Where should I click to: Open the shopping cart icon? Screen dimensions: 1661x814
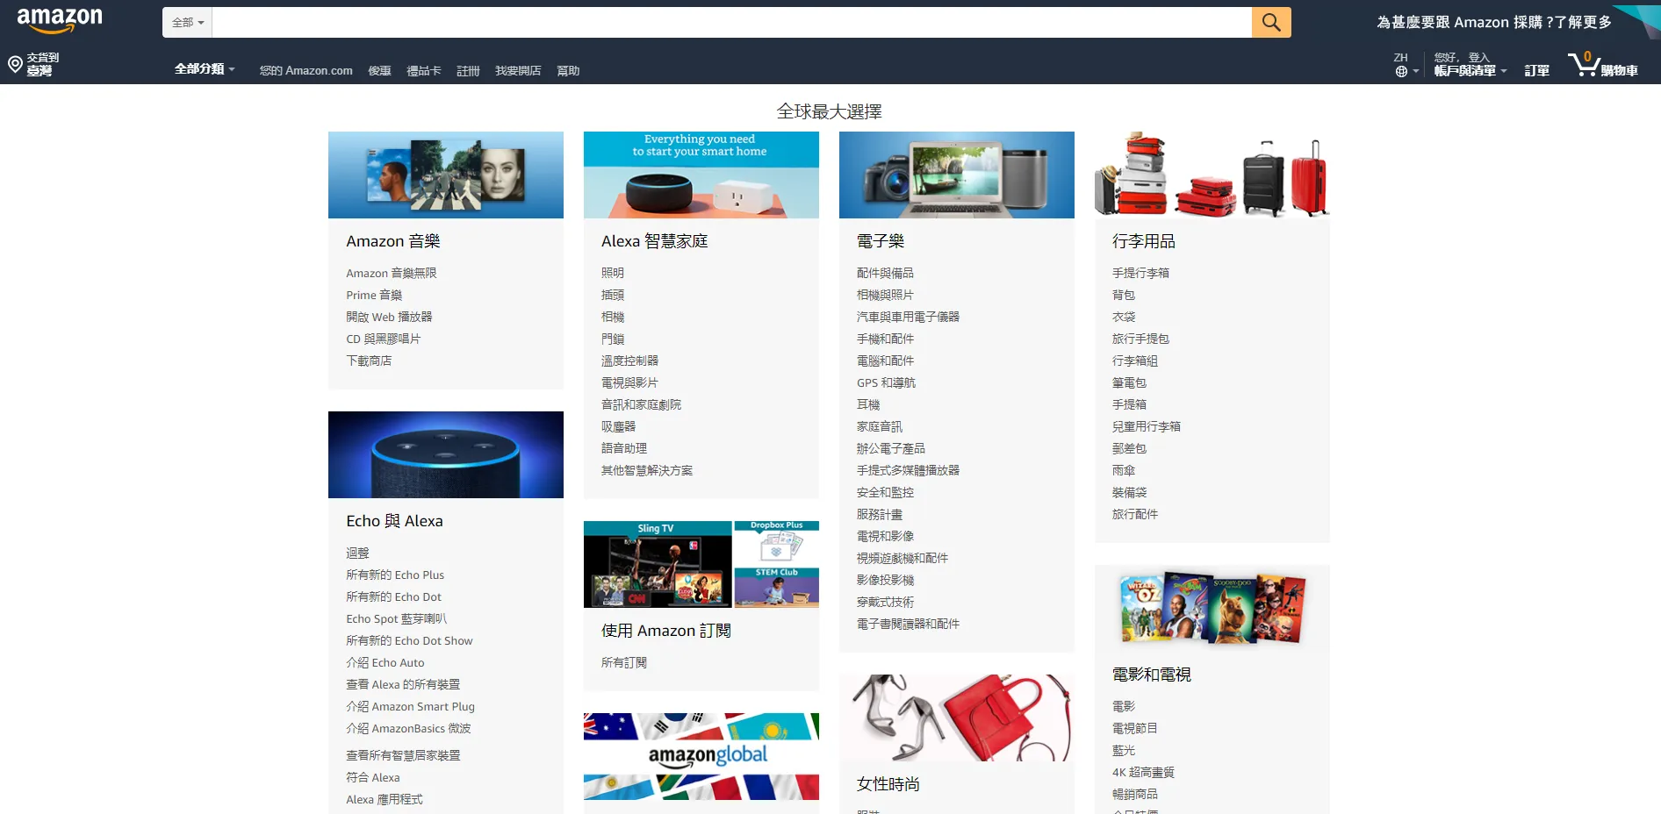pyautogui.click(x=1585, y=63)
